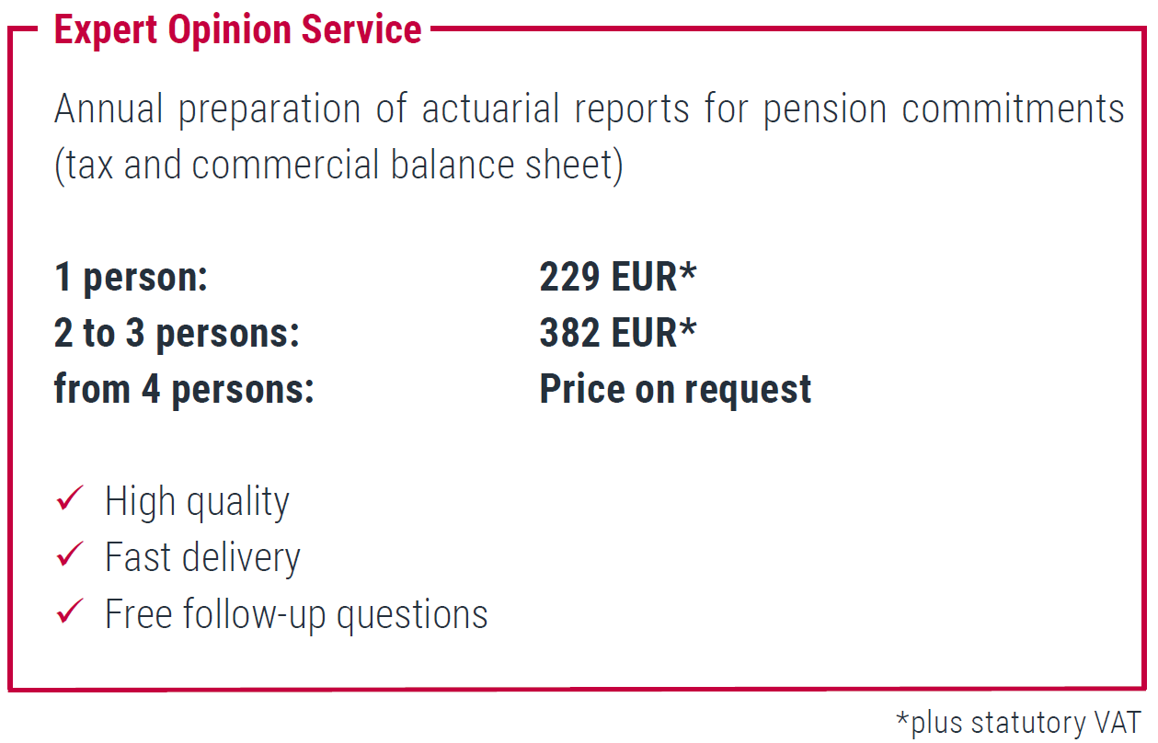Click the tax and commercial balance sheet line

338,166
